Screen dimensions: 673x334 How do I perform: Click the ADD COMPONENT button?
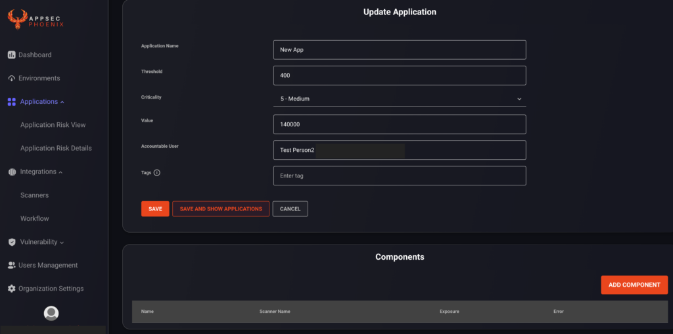(634, 285)
